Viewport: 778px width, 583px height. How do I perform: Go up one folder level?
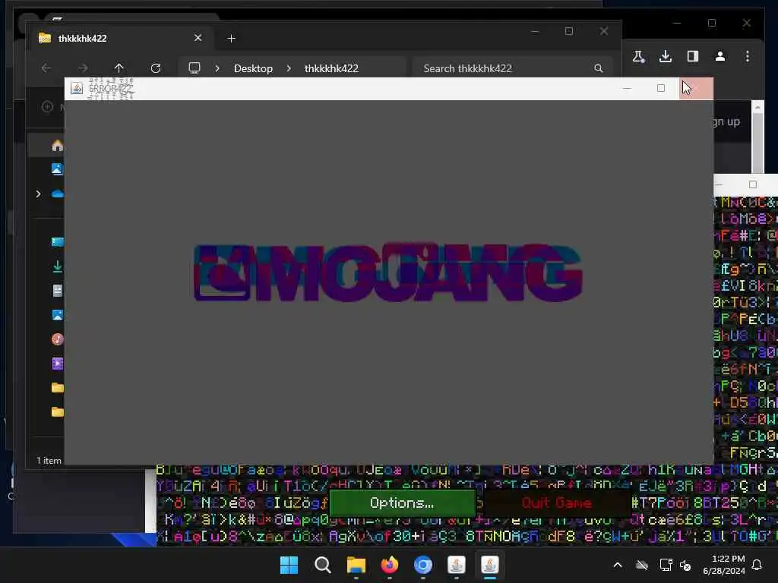pos(119,68)
